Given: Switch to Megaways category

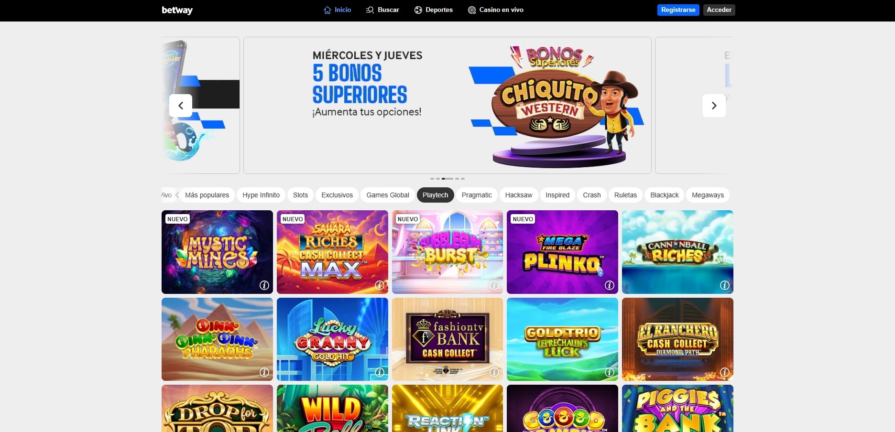Looking at the screenshot, I should click(708, 195).
